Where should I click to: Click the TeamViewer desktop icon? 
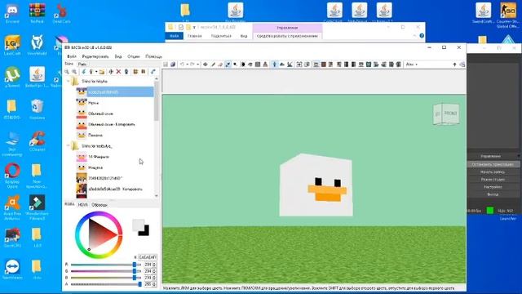tap(12, 269)
